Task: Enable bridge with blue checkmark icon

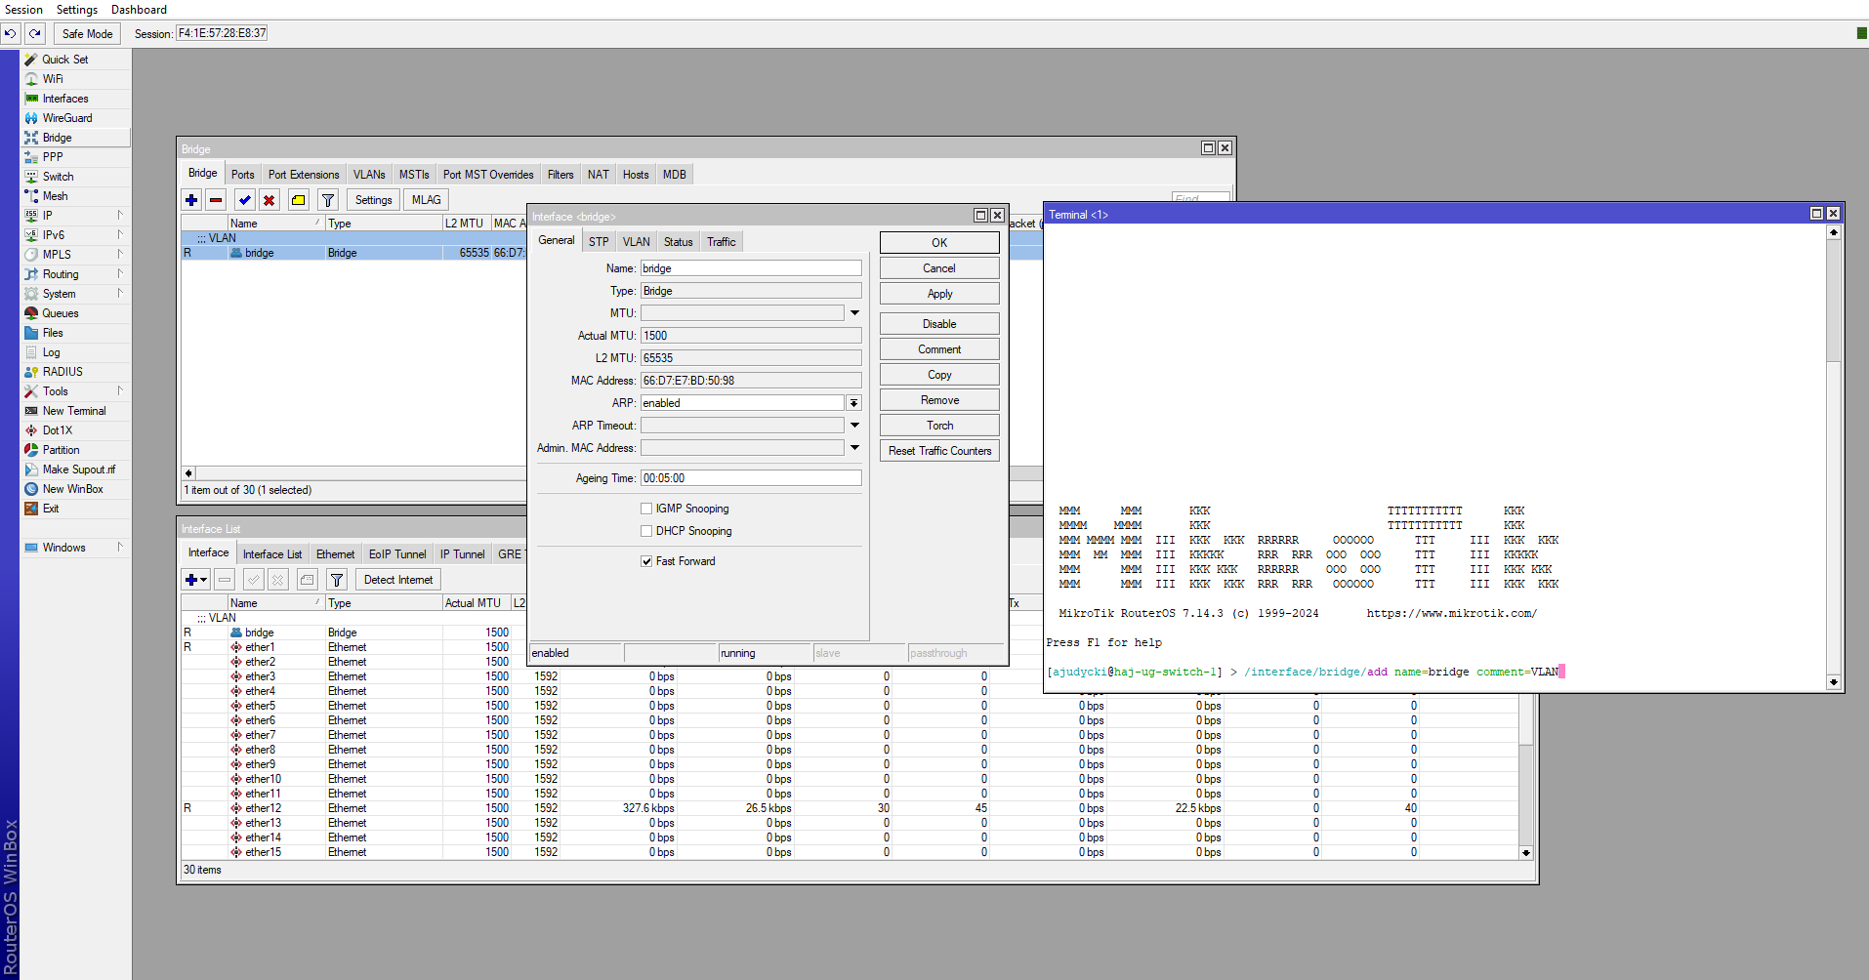Action: 245,200
